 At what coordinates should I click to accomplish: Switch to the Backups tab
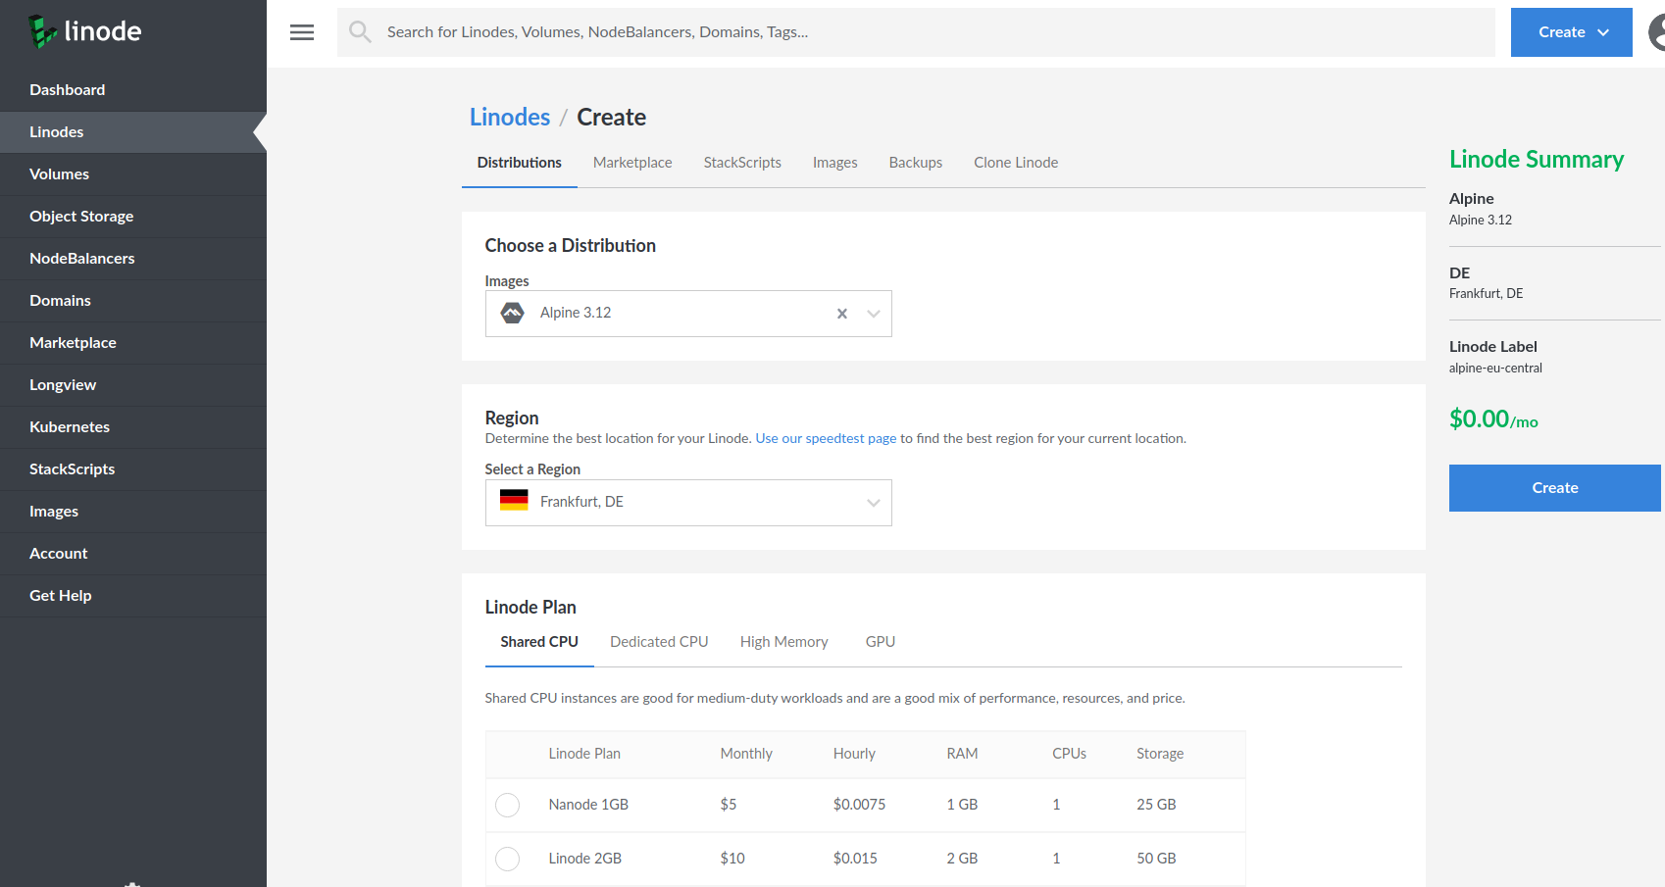pos(916,163)
